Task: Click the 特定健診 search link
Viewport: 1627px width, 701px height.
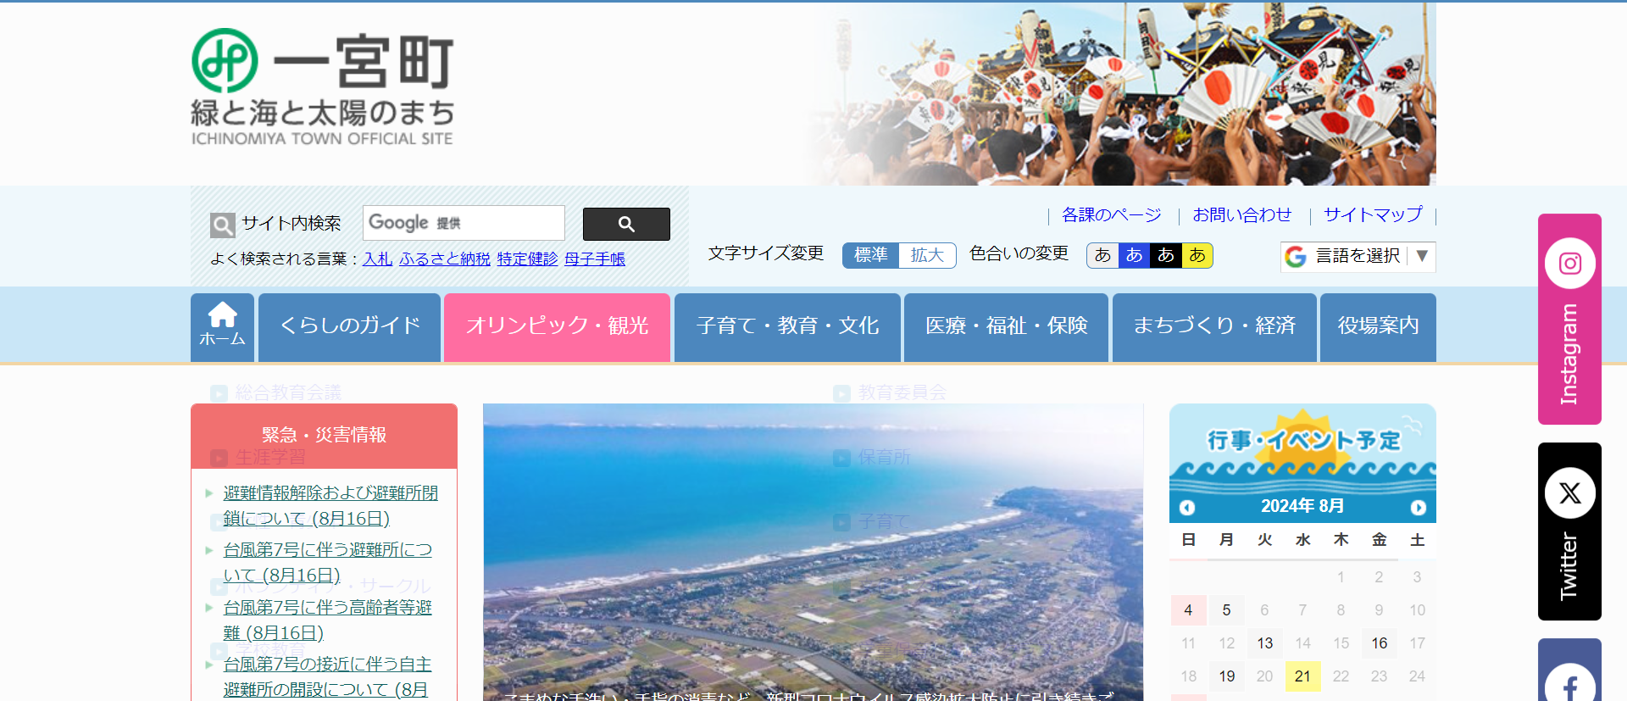Action: [x=527, y=259]
